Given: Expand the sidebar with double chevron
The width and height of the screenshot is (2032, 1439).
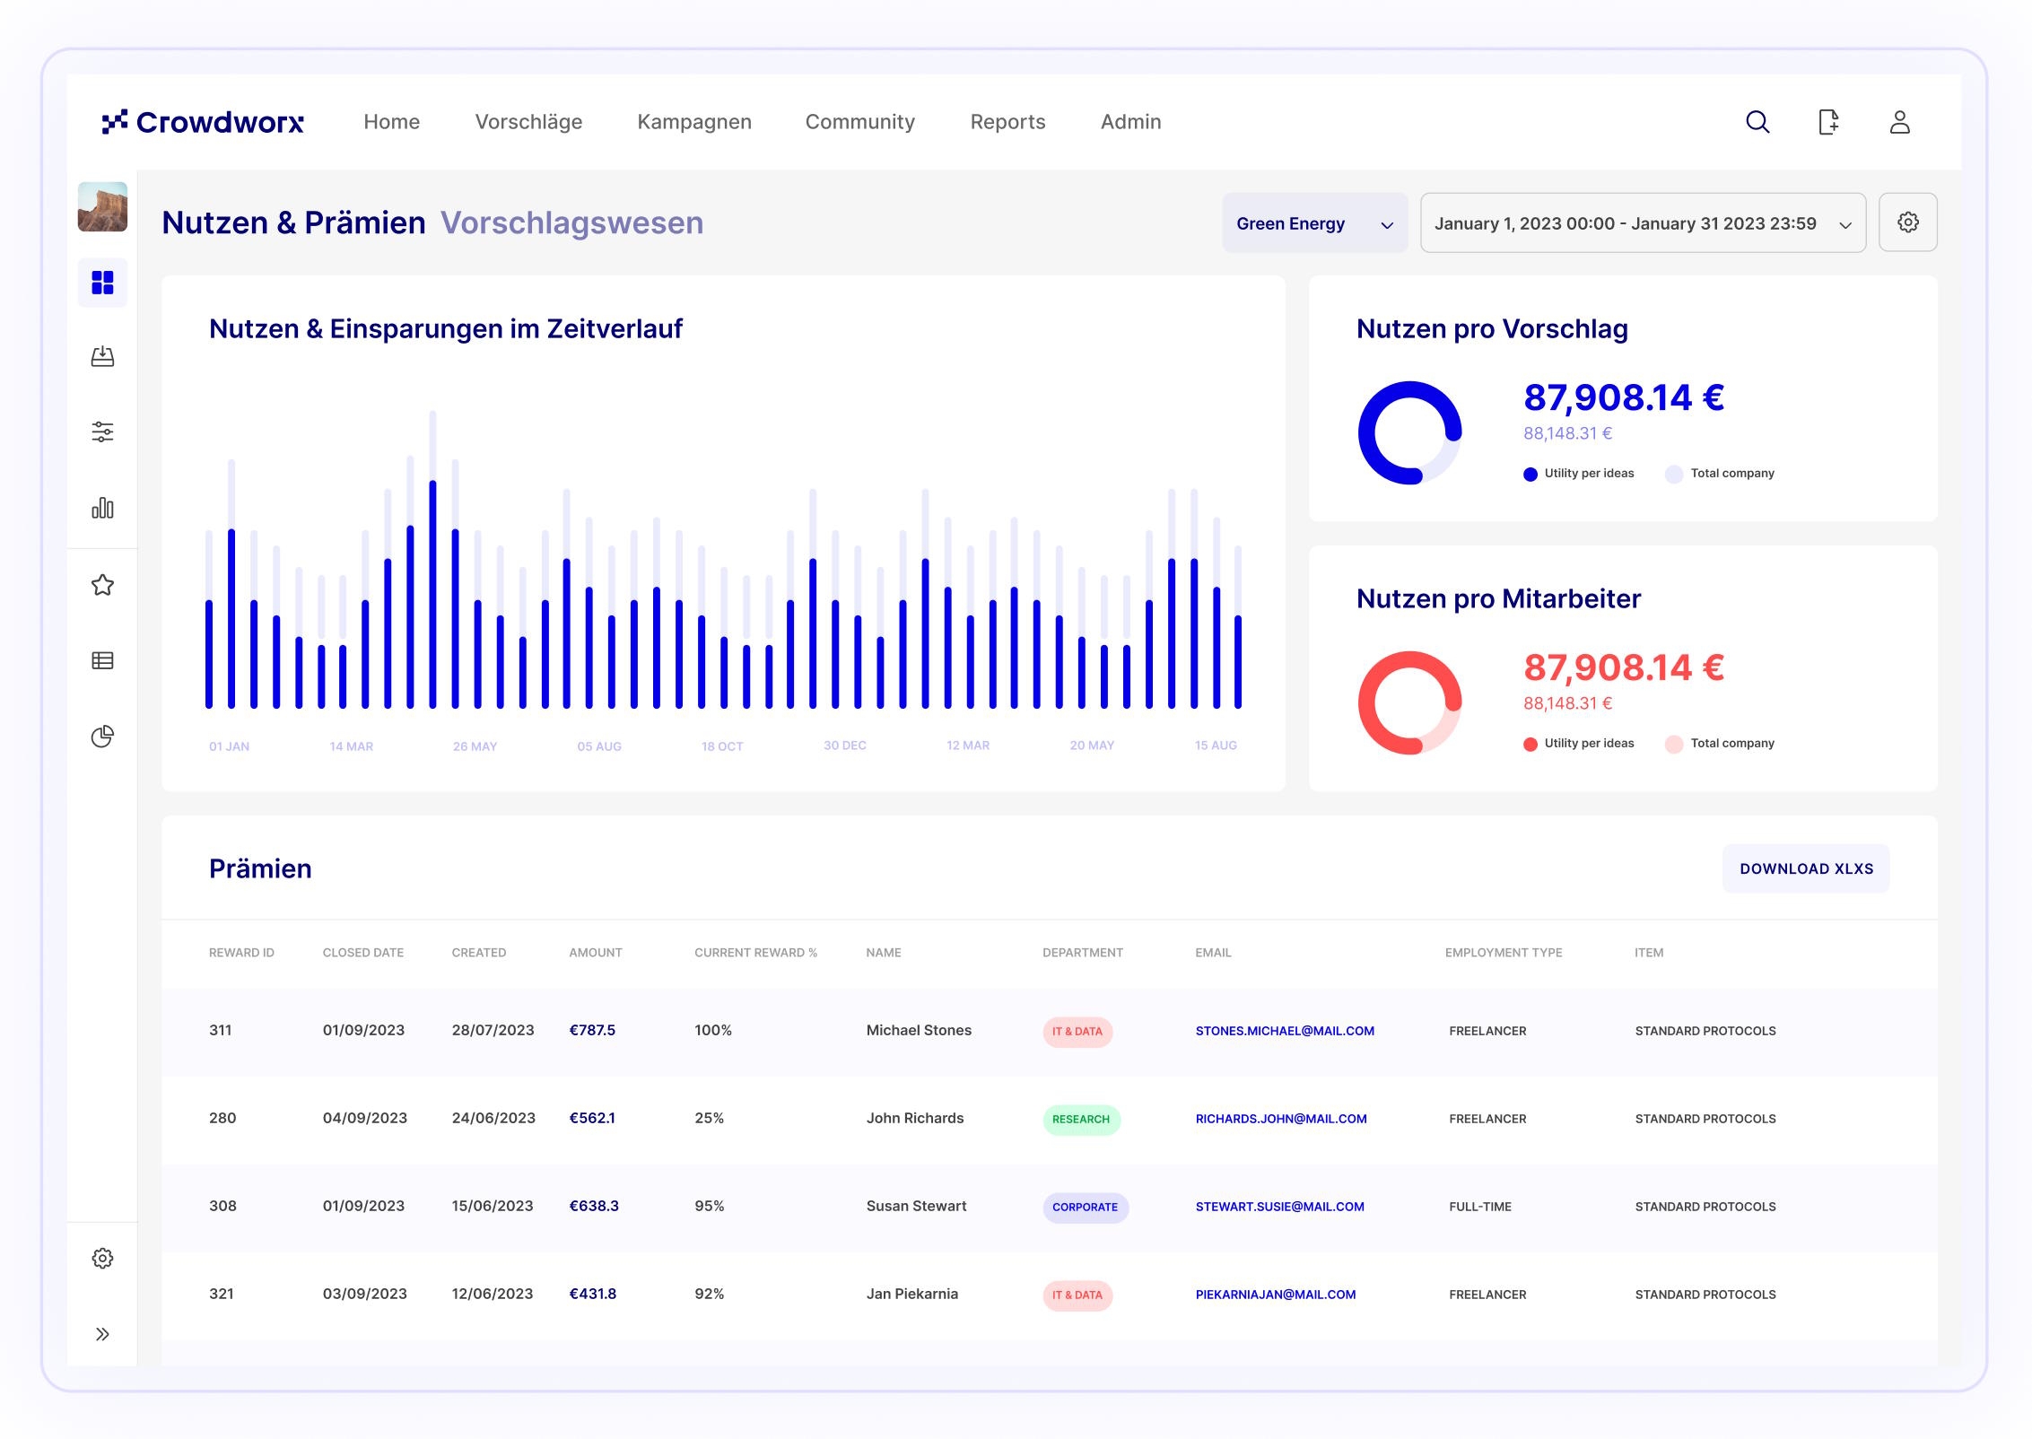Looking at the screenshot, I should coord(102,1334).
